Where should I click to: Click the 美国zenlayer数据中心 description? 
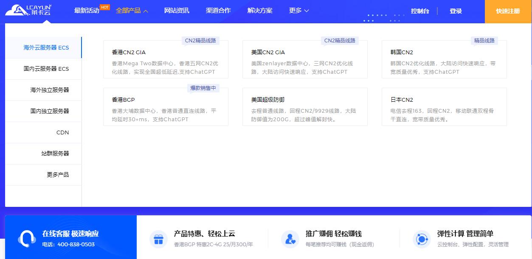(x=302, y=68)
